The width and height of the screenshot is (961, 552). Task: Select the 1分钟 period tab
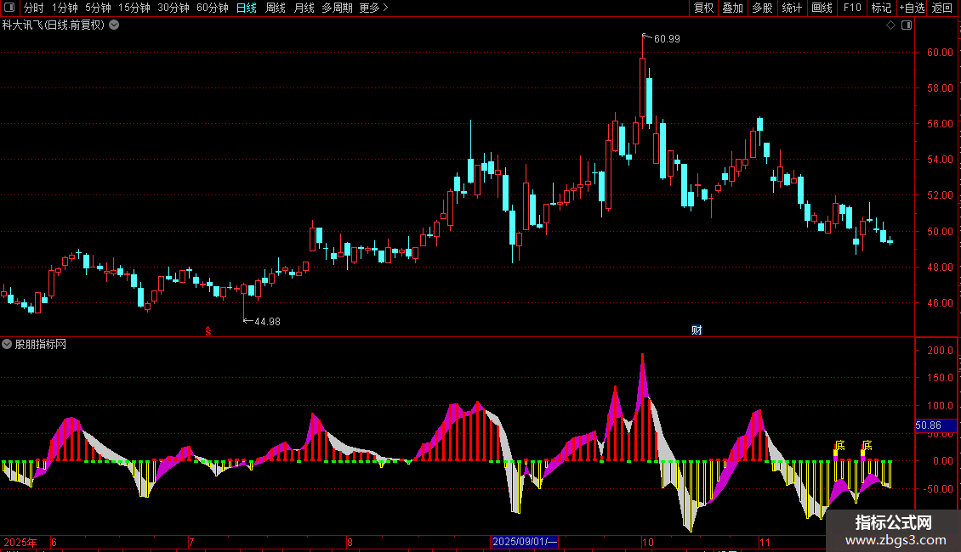point(65,8)
